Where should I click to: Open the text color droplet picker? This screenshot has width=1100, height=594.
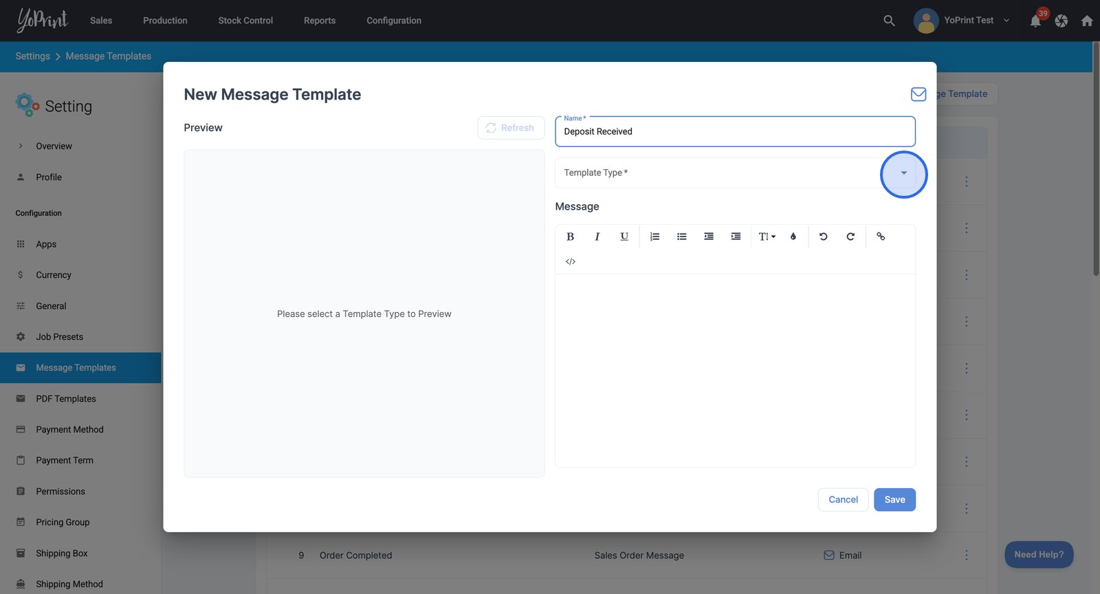[x=793, y=236]
